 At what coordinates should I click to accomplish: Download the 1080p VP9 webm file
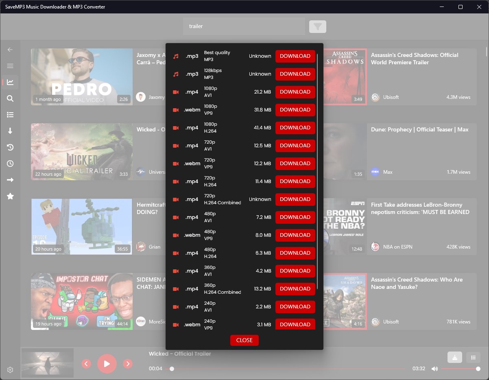[x=295, y=110]
